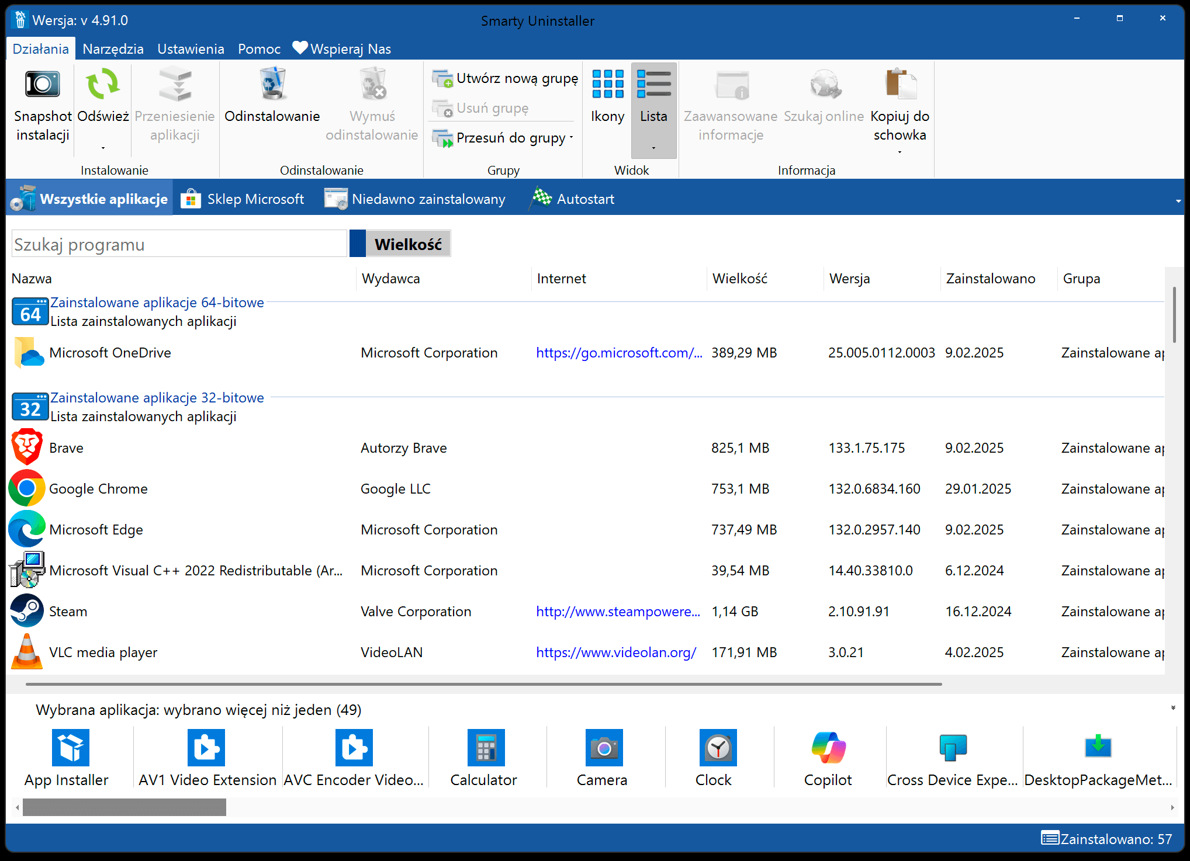The image size is (1190, 861).
Task: Open the Przesuń do grupy dropdown
Action: tap(571, 138)
